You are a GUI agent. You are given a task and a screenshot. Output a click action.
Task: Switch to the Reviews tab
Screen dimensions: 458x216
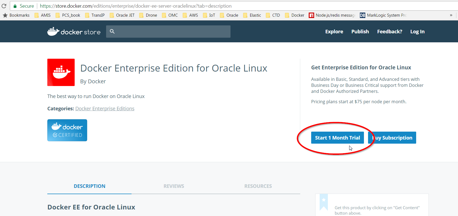(174, 186)
